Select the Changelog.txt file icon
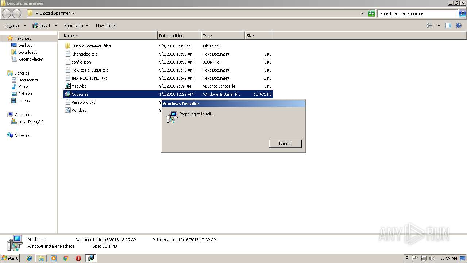The height and width of the screenshot is (263, 467). (67, 54)
